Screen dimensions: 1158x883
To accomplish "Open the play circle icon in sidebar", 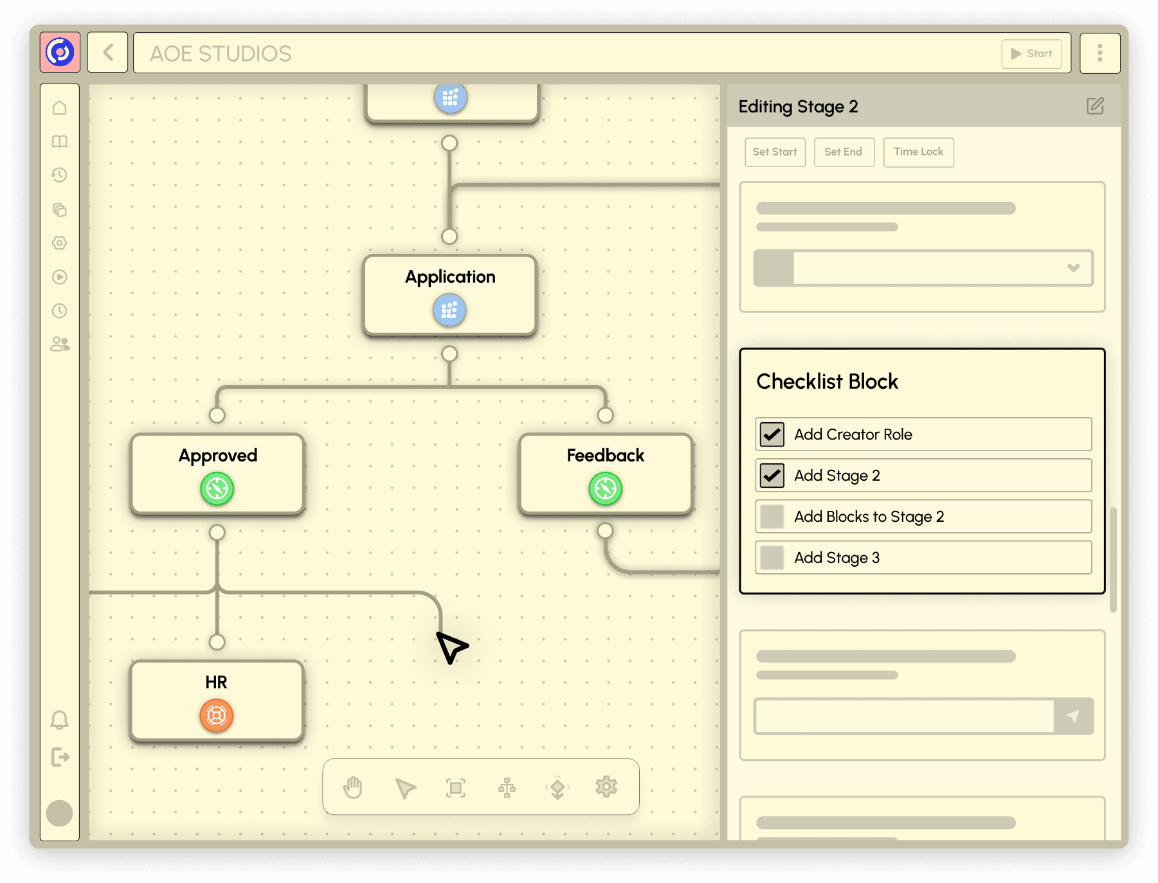I will point(60,277).
